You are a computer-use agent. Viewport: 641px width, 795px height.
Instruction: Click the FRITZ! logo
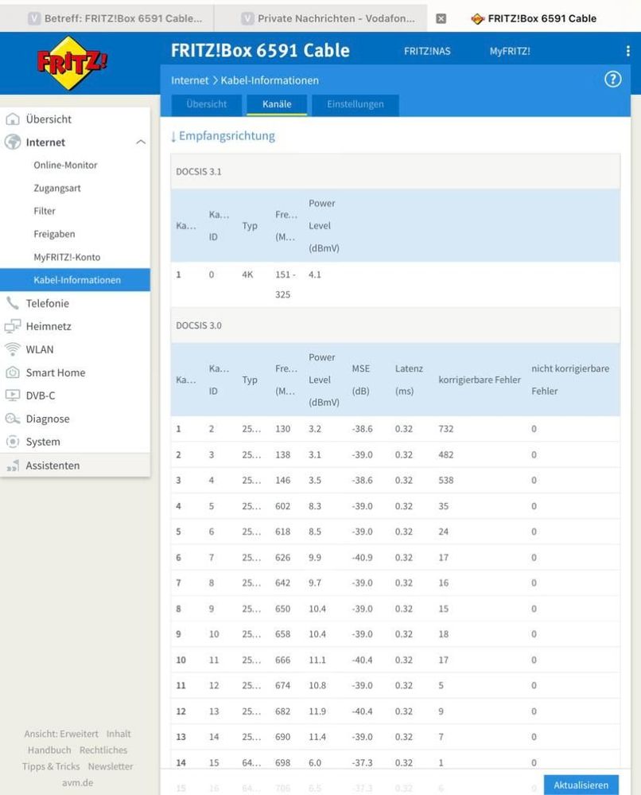click(72, 63)
